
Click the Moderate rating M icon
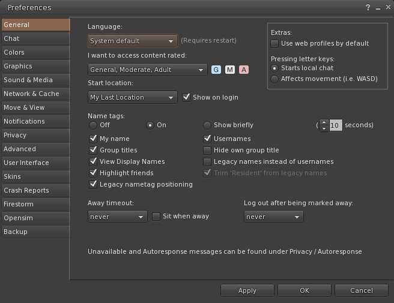click(230, 70)
